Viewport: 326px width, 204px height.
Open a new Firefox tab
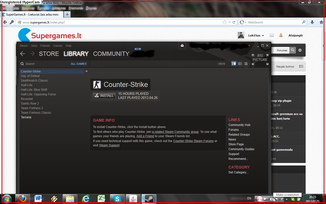(x=67, y=15)
